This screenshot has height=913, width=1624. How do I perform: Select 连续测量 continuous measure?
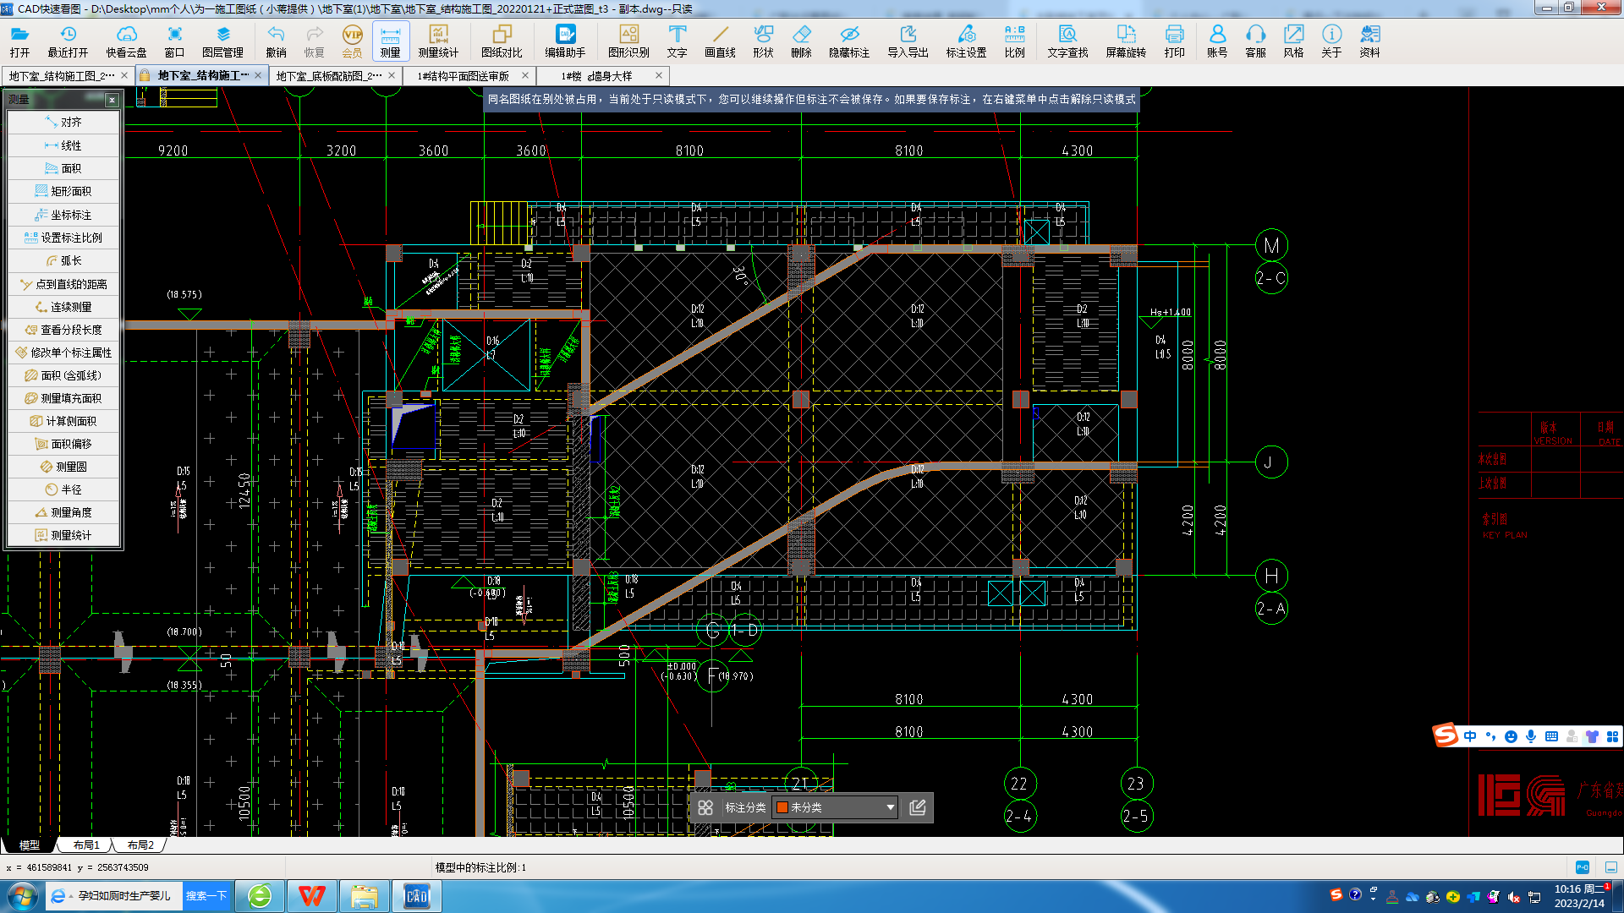pyautogui.click(x=63, y=307)
